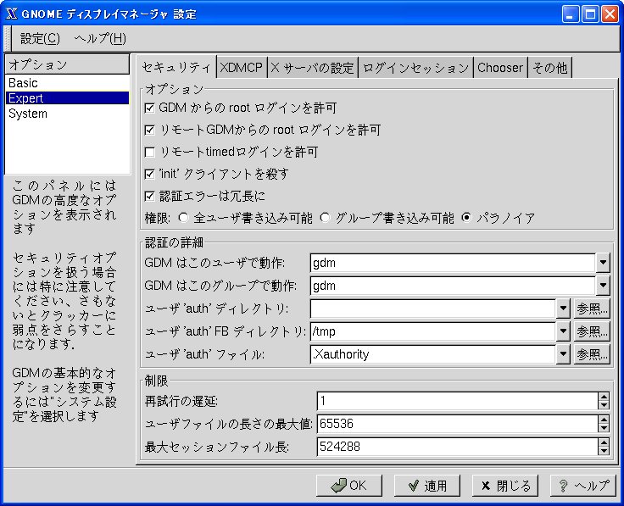Click the field showing 65536
624x506 pixels.
(x=457, y=424)
